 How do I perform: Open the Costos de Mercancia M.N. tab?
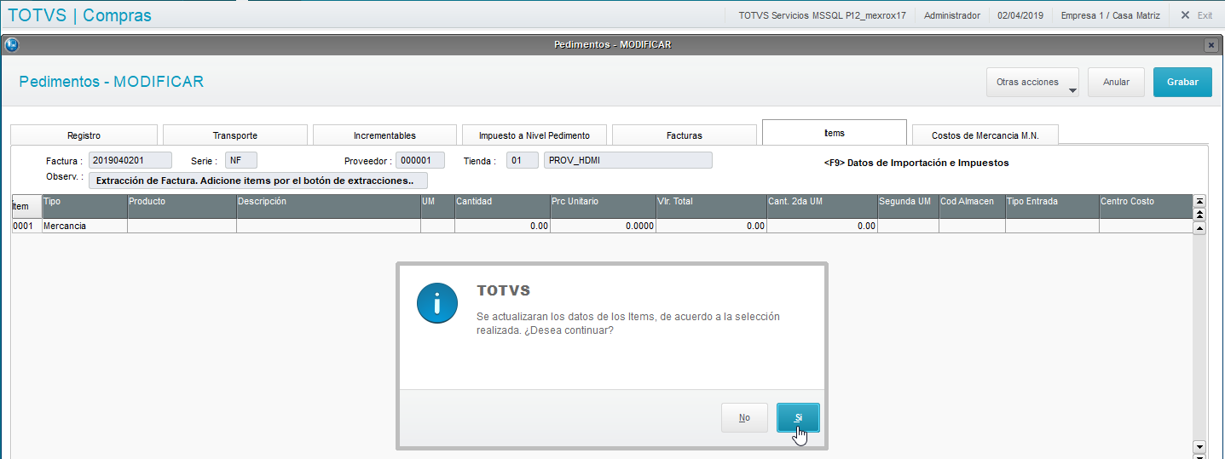coord(985,135)
